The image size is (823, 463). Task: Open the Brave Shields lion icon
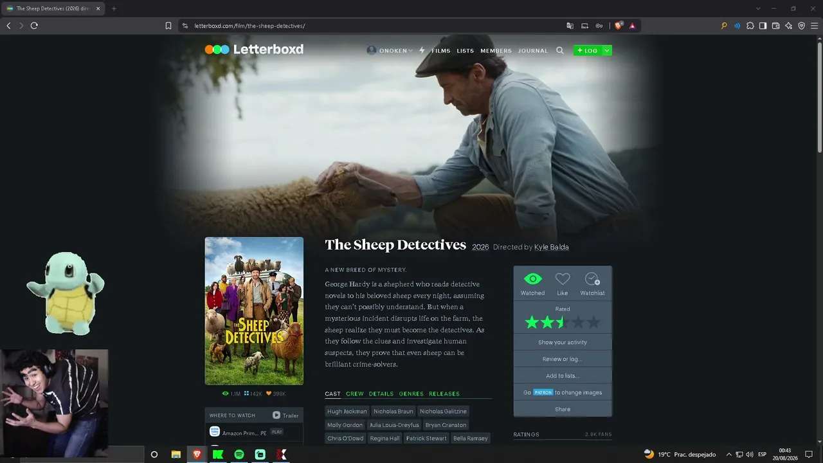[619, 26]
